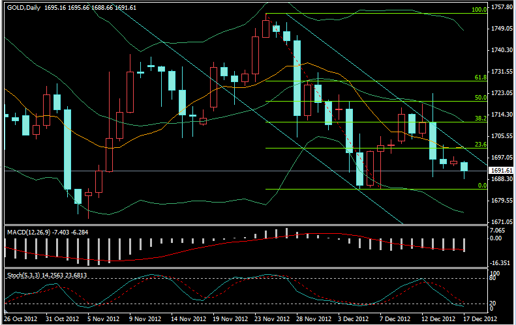Click the 14 Nov 2012 date label

coord(189,319)
